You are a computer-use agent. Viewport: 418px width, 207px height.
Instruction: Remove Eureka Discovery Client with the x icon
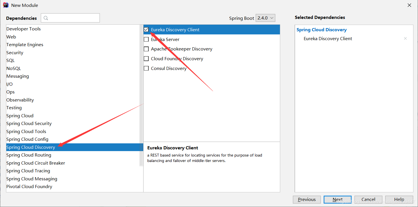pyautogui.click(x=405, y=38)
